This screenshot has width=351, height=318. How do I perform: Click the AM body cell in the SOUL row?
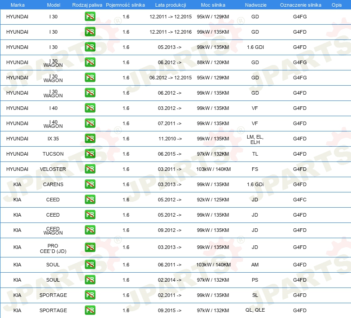pos(255,265)
